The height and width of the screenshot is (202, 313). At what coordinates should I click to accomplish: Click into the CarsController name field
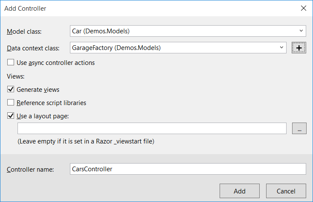[x=188, y=169]
